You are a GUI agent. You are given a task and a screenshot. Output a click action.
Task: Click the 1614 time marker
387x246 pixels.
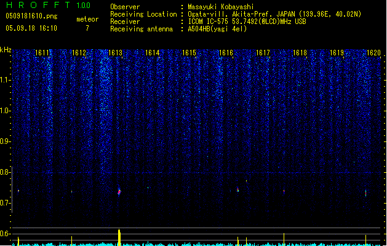pyautogui.click(x=153, y=53)
